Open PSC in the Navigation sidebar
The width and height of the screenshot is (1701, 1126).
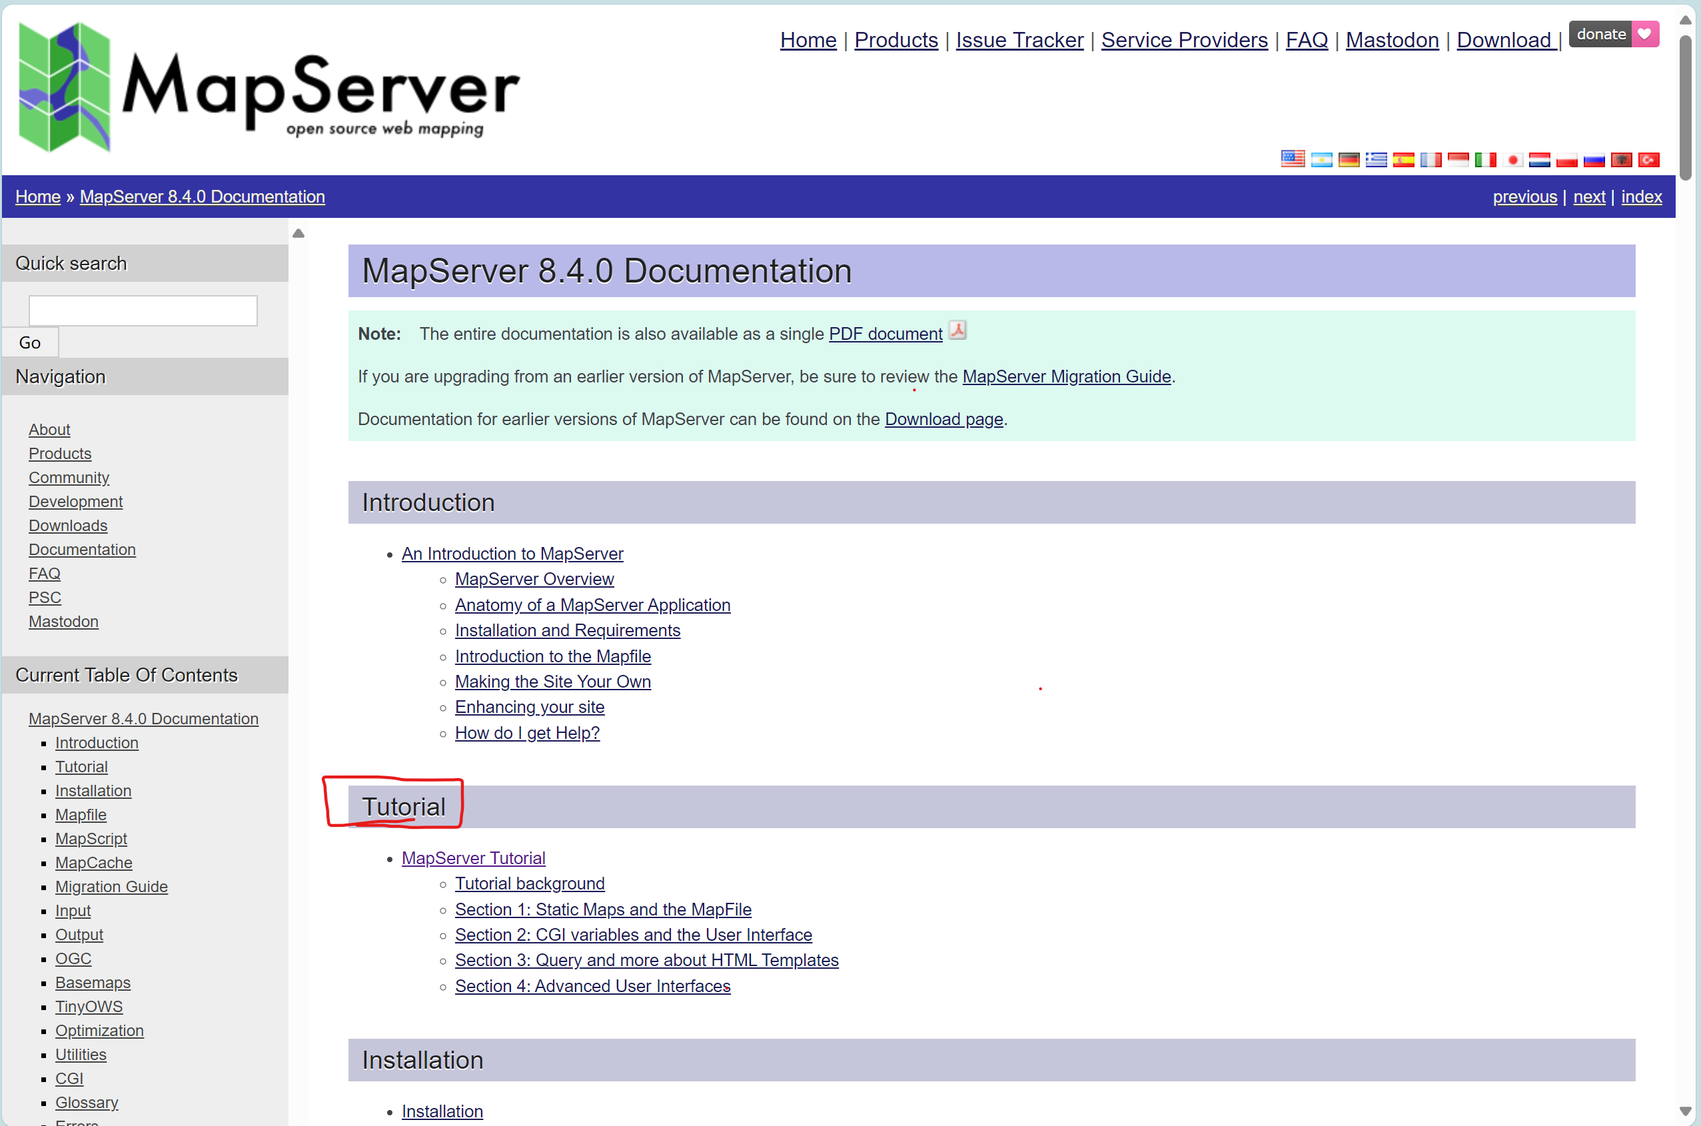[45, 598]
